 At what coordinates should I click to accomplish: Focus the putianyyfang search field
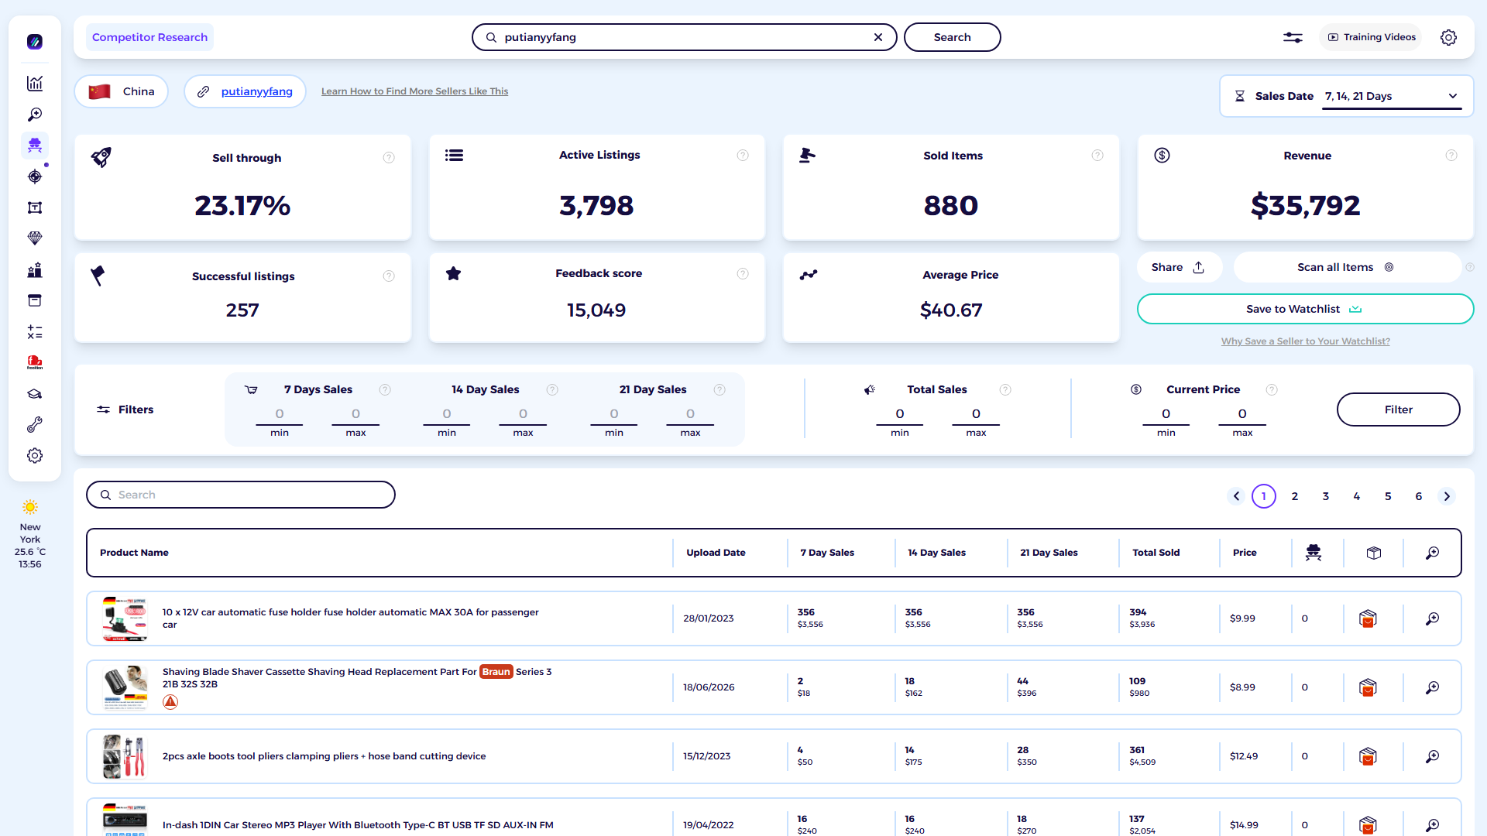tap(684, 37)
